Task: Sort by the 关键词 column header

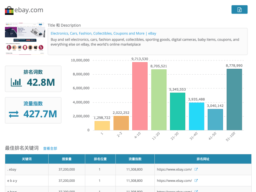Action: 27,159
